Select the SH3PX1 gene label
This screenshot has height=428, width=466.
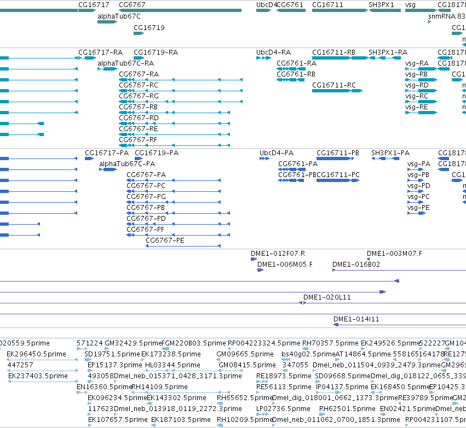pos(381,5)
